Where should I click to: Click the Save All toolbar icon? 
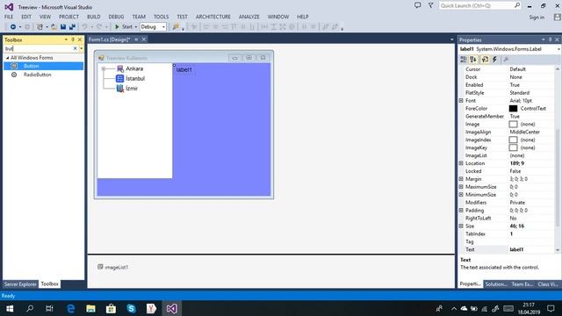click(72, 27)
